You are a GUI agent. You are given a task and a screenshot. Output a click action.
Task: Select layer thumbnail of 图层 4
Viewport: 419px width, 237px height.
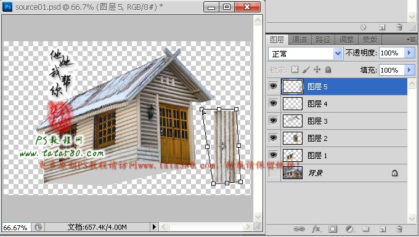point(293,103)
